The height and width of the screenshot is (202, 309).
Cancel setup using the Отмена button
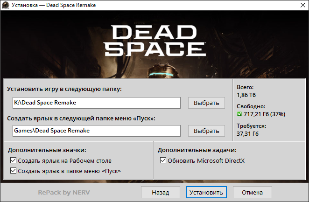[x=252, y=192]
